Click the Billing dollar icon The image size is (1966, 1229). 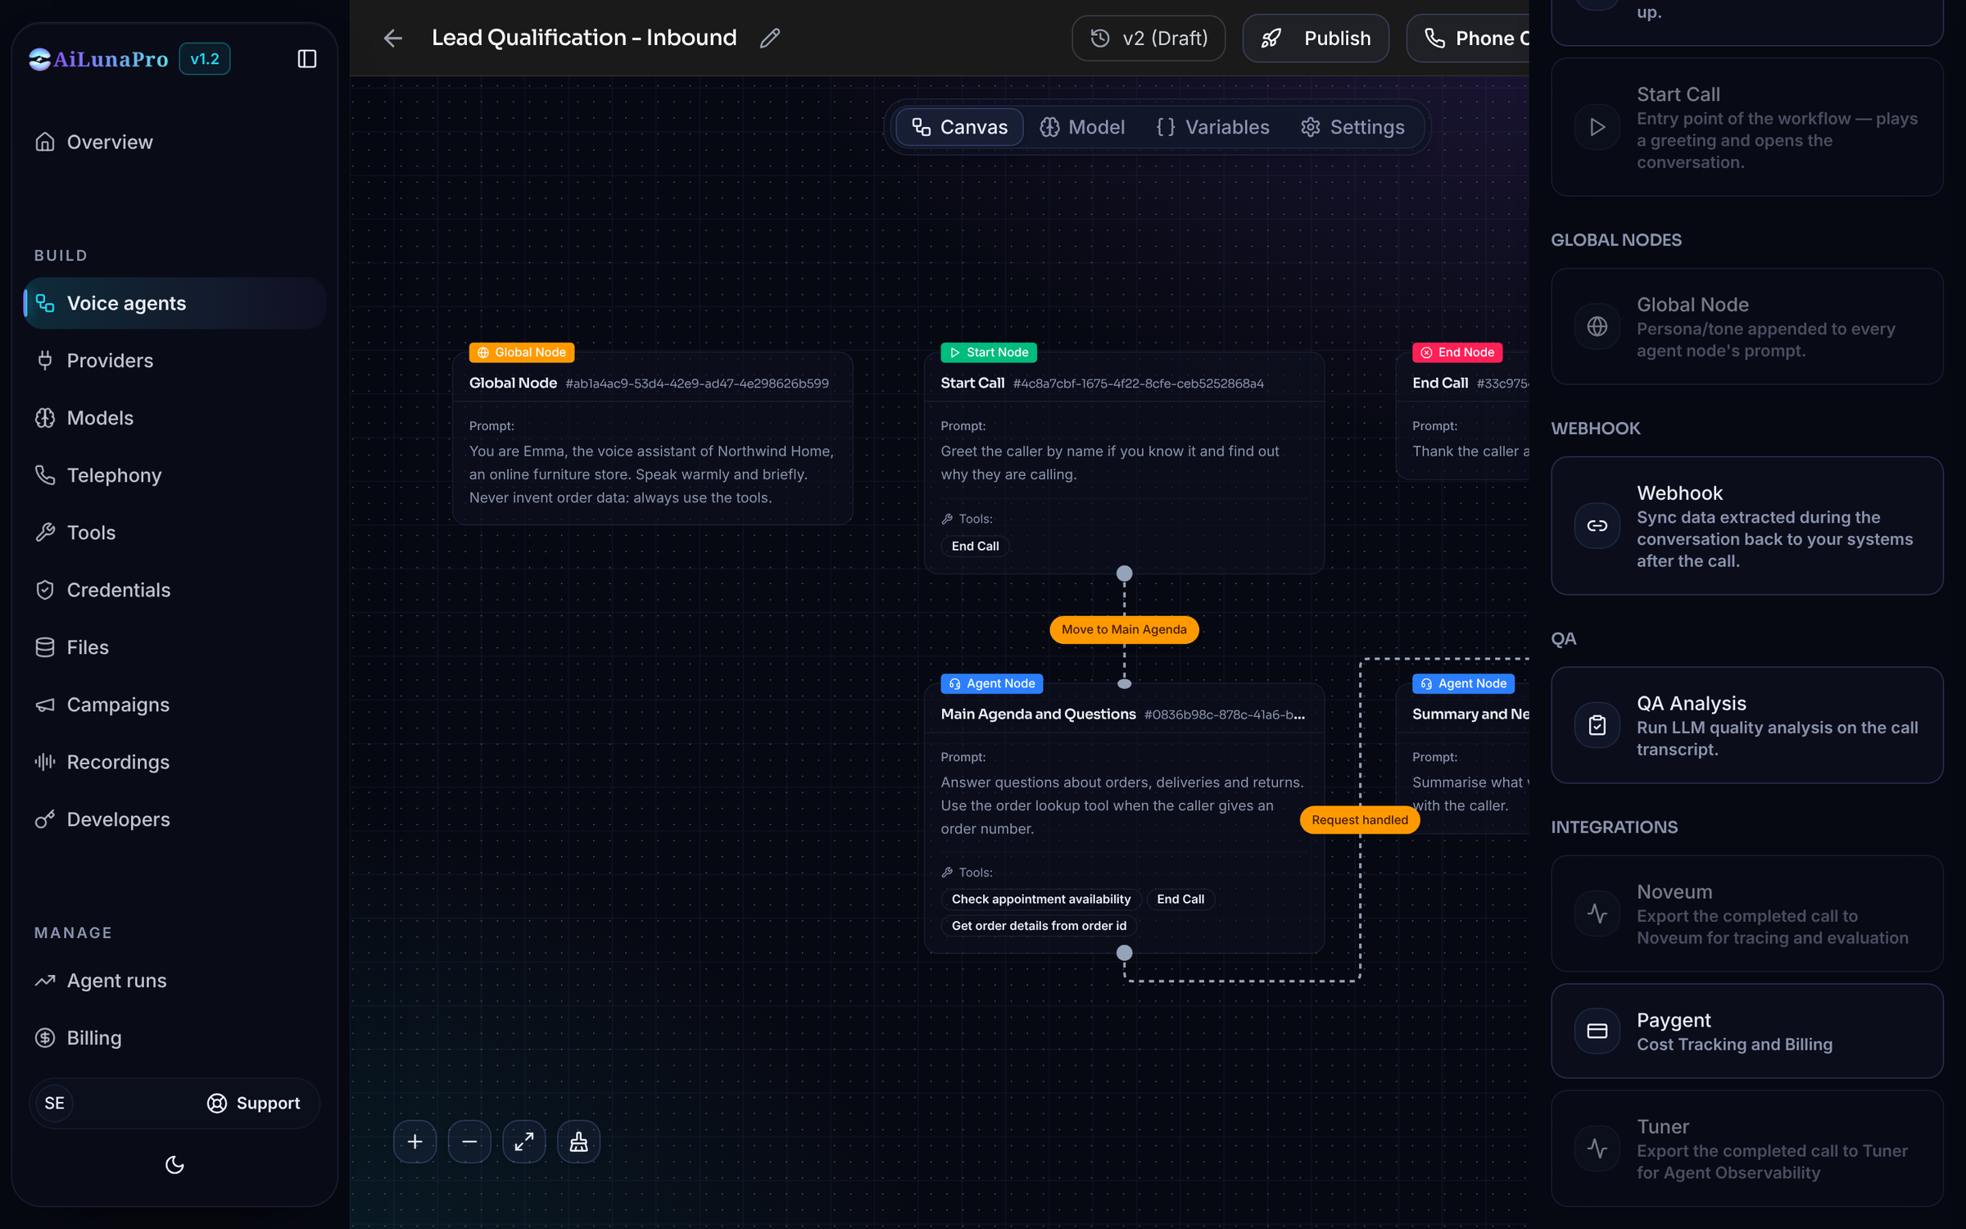click(45, 1038)
